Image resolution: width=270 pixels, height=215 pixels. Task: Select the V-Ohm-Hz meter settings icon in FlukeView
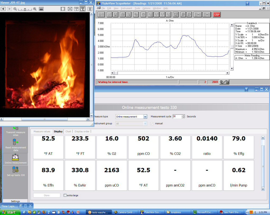point(176,15)
